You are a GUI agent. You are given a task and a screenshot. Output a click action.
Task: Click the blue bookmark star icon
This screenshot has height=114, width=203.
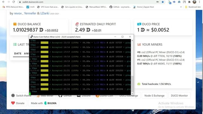pos(163,2)
